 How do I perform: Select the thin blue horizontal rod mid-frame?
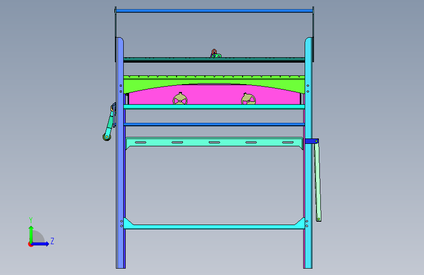point(214,124)
